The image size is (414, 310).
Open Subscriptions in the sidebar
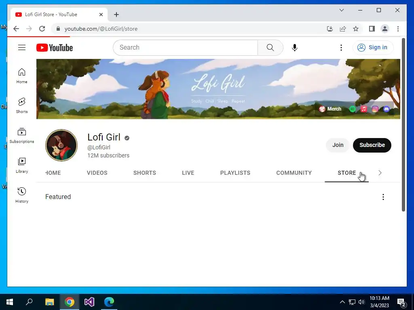coord(22,136)
